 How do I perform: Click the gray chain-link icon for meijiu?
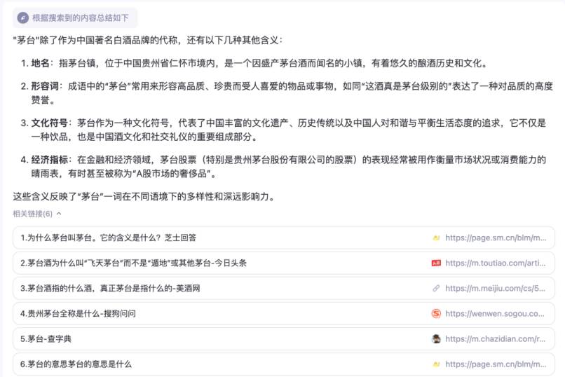(x=436, y=288)
